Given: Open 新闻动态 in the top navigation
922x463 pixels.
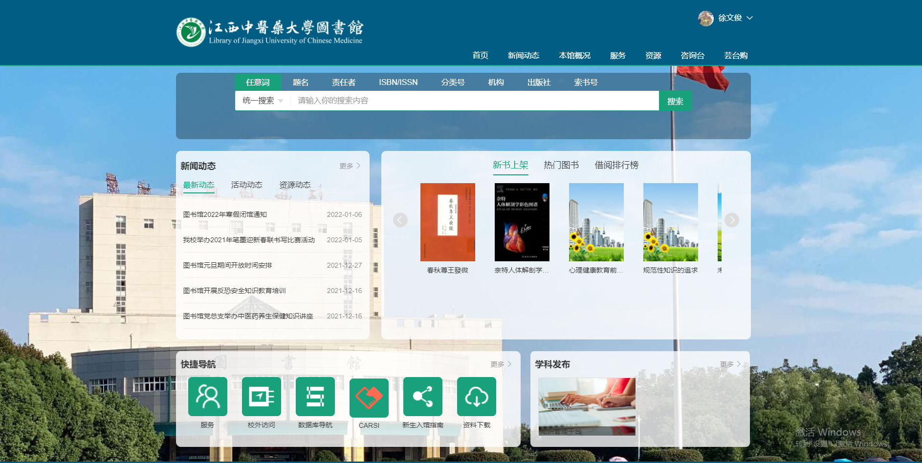Looking at the screenshot, I should click(524, 55).
